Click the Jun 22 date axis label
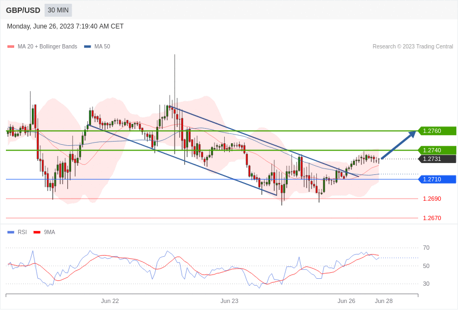458x310 pixels. coord(110,301)
